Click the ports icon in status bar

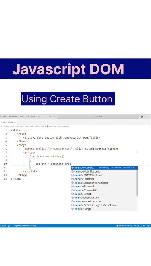(x=9, y=226)
